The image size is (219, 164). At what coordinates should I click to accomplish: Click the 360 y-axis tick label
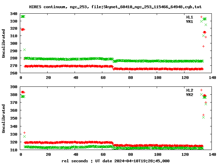click(14, 110)
